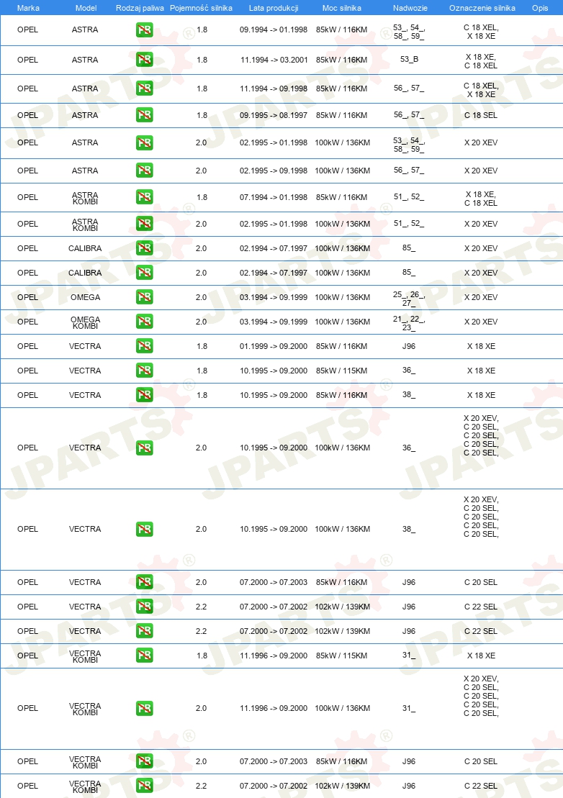Select '07.2000 -> 07.2003' in VECTRA KOMBI row
The image size is (563, 798).
[x=274, y=761]
